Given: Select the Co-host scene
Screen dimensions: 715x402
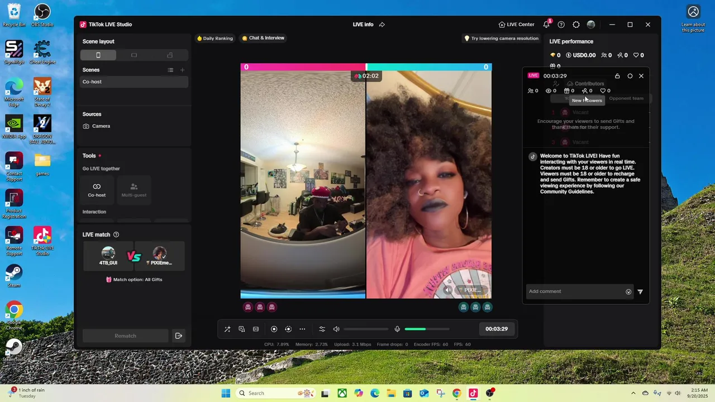Looking at the screenshot, I should point(134,82).
